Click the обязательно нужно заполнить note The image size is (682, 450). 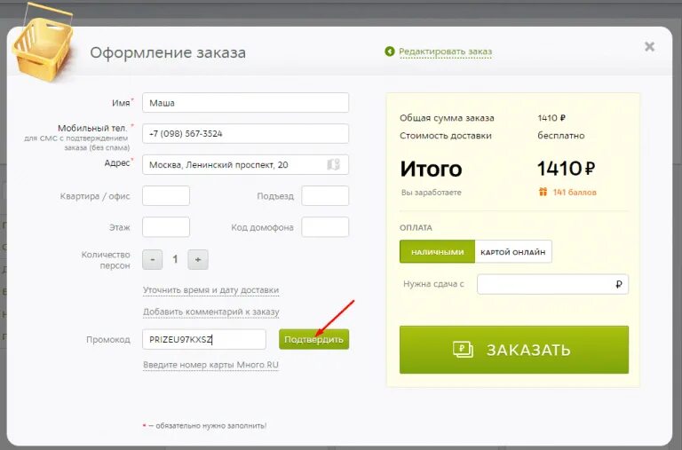204,426
